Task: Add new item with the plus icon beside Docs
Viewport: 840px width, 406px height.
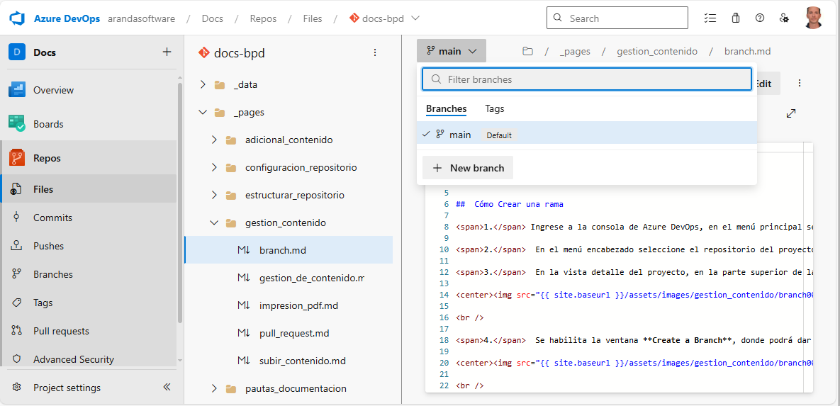Action: coord(167,52)
